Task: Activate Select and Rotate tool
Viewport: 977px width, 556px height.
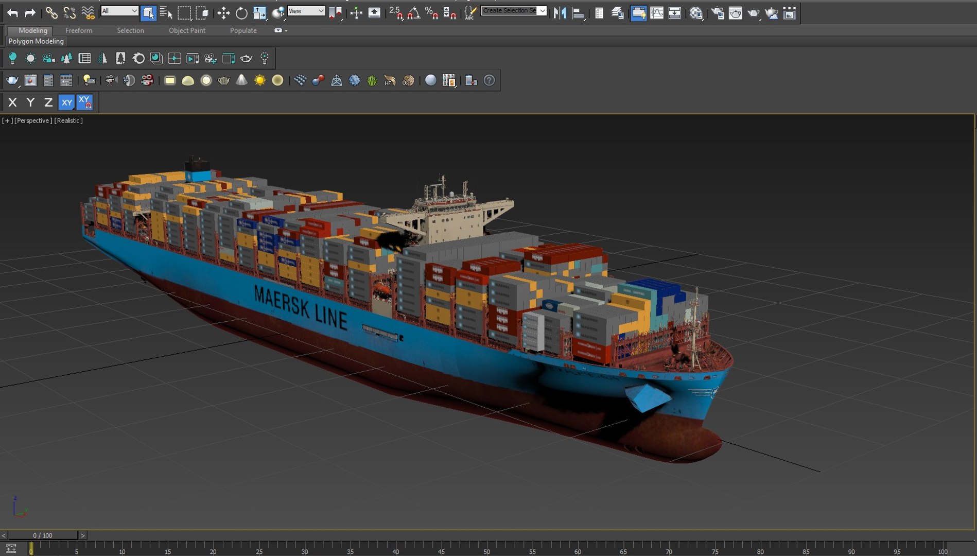Action: coord(241,13)
